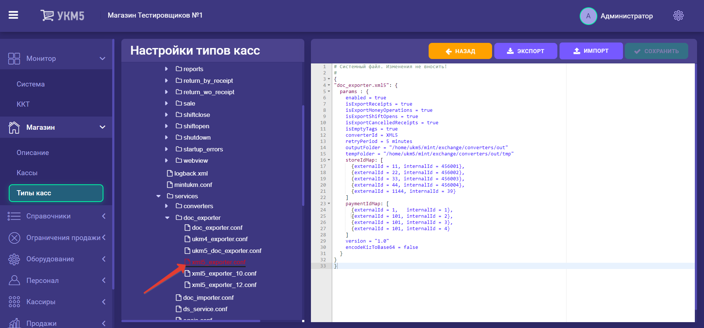Collapse the Магазин section chevron
Image resolution: width=704 pixels, height=328 pixels.
point(103,127)
